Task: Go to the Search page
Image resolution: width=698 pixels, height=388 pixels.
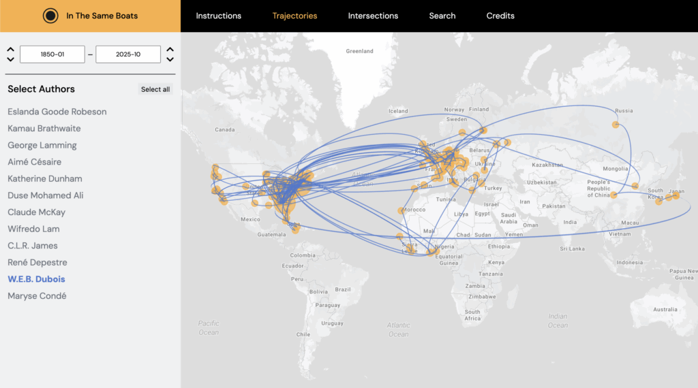Action: [442, 16]
